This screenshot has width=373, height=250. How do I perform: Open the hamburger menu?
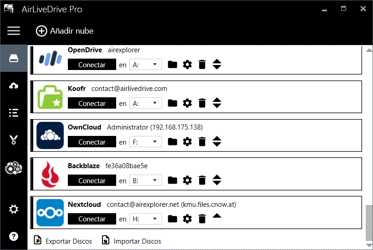click(x=14, y=31)
